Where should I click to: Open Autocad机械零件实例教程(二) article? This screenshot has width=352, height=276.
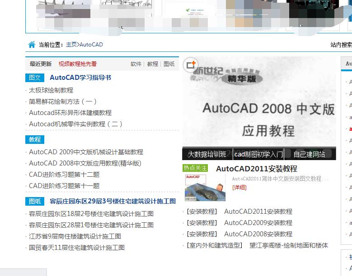(75, 124)
